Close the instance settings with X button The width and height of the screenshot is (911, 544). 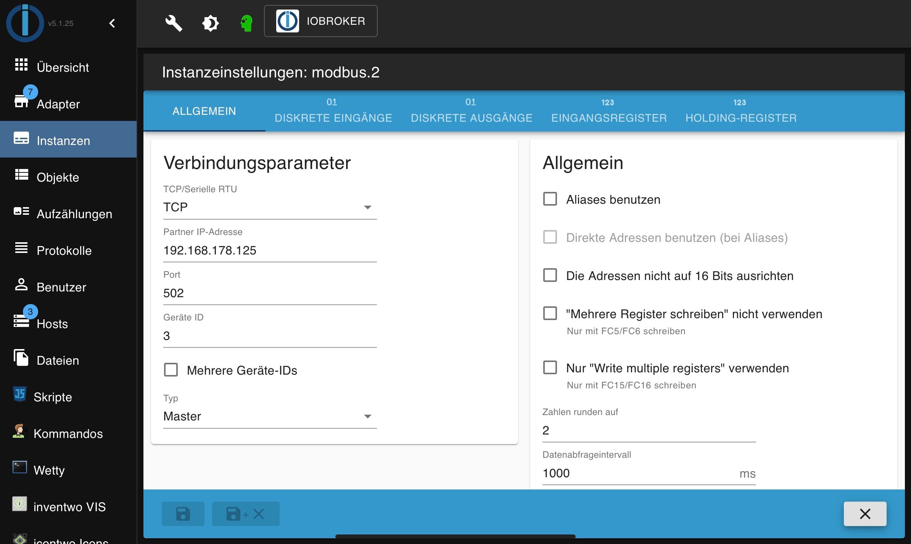[x=865, y=514]
